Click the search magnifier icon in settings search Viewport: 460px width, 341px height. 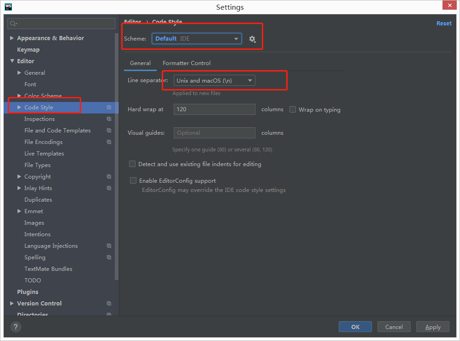coord(13,24)
